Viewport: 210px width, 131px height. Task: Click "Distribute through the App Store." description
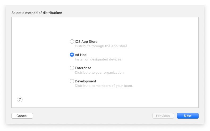click(101, 46)
